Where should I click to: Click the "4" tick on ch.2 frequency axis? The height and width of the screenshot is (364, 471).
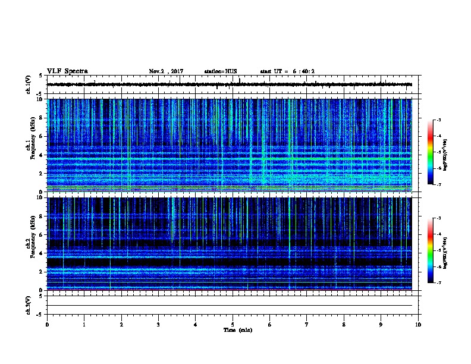pyautogui.click(x=42, y=253)
